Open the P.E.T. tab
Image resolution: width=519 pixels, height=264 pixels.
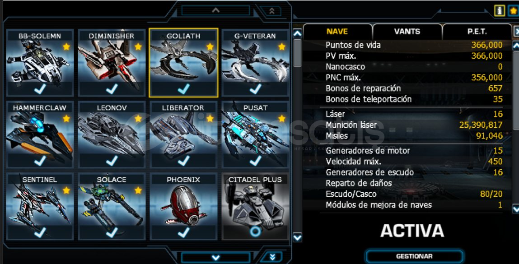[x=477, y=32]
